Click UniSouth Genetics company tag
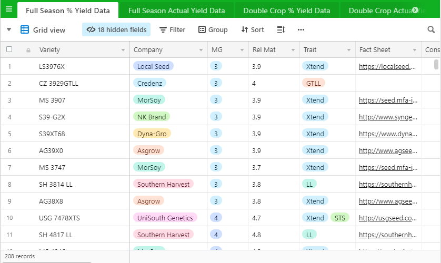 pos(165,218)
